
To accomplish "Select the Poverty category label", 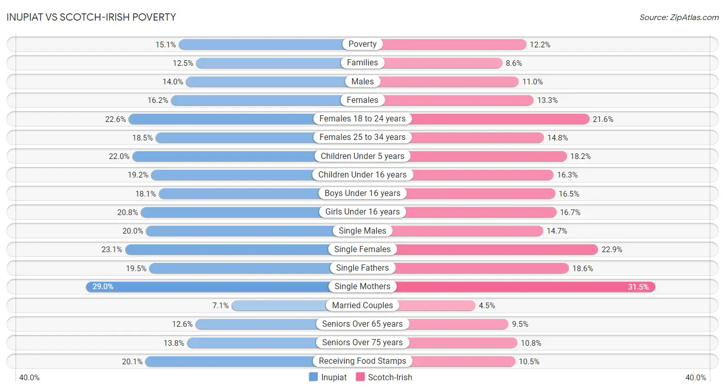I will click(x=362, y=44).
